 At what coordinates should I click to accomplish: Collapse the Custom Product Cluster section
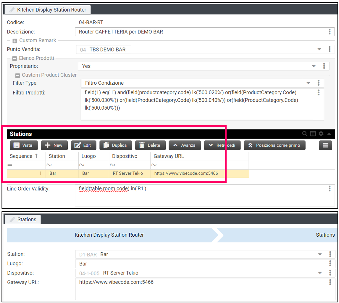tap(17, 75)
